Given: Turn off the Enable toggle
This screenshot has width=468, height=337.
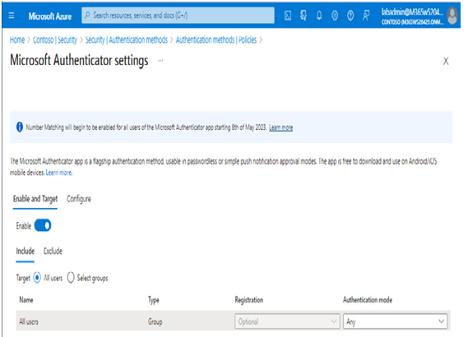Looking at the screenshot, I should 43,225.
